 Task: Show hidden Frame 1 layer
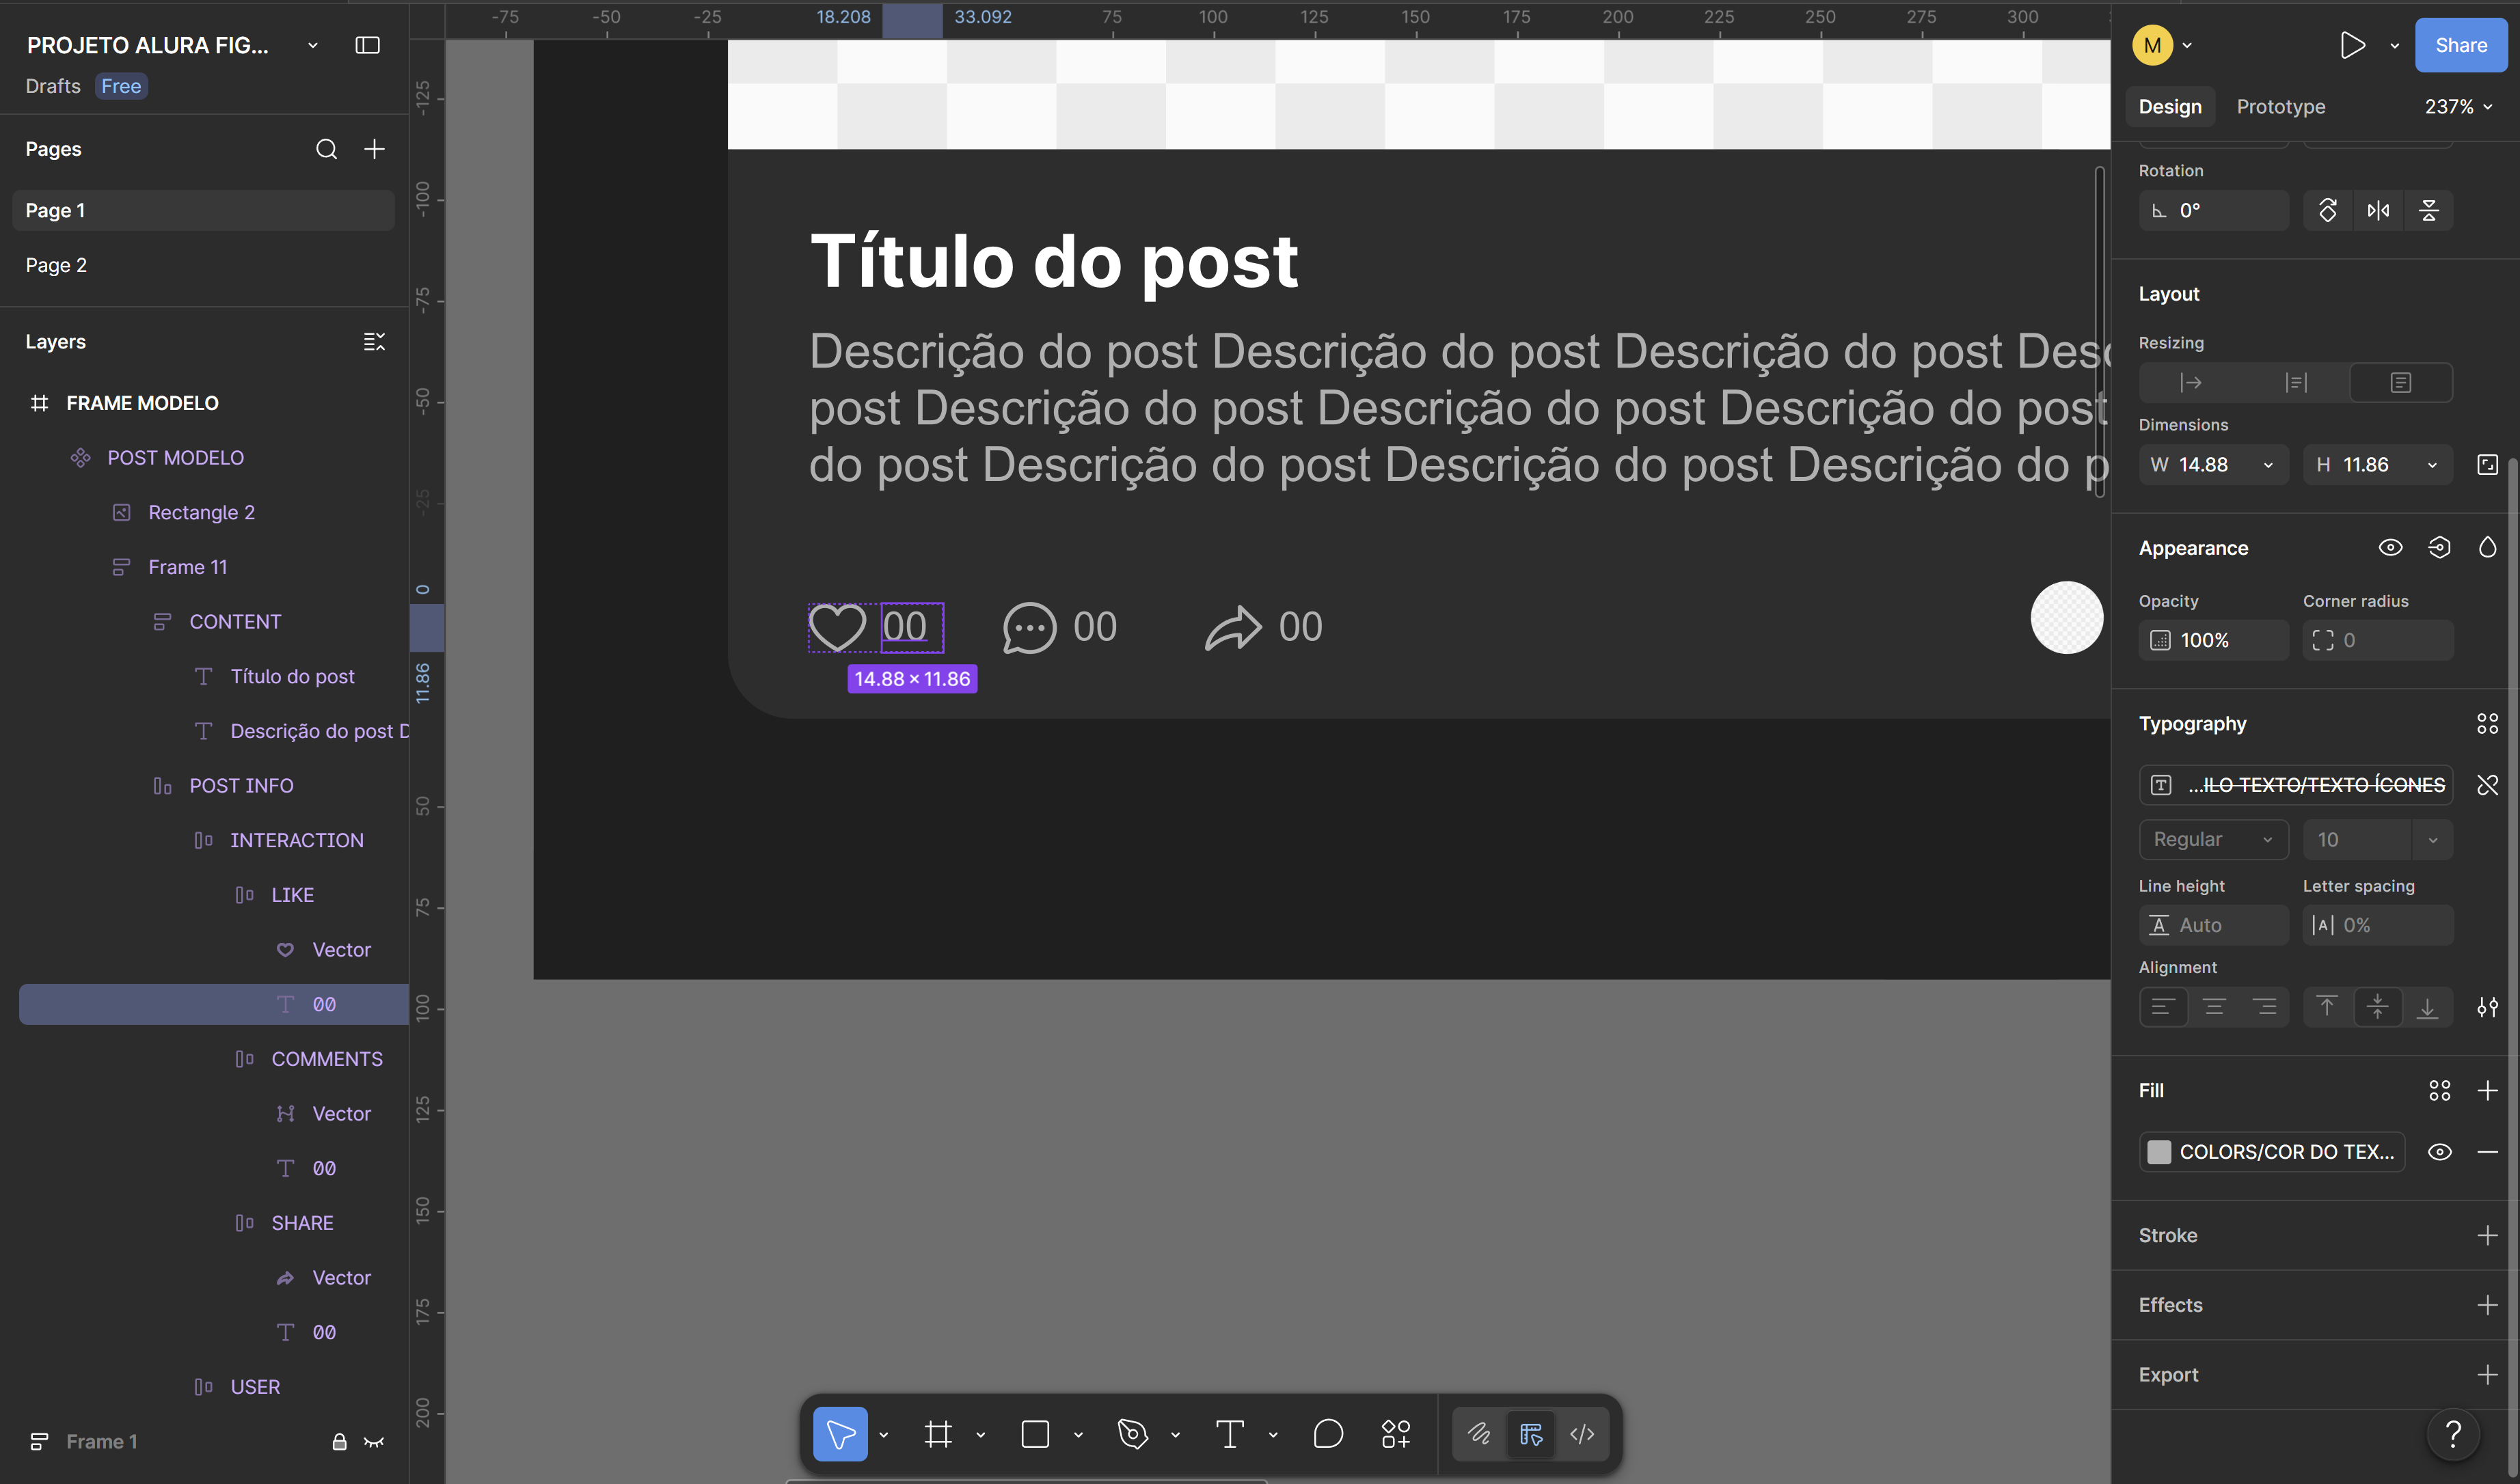pos(374,1442)
